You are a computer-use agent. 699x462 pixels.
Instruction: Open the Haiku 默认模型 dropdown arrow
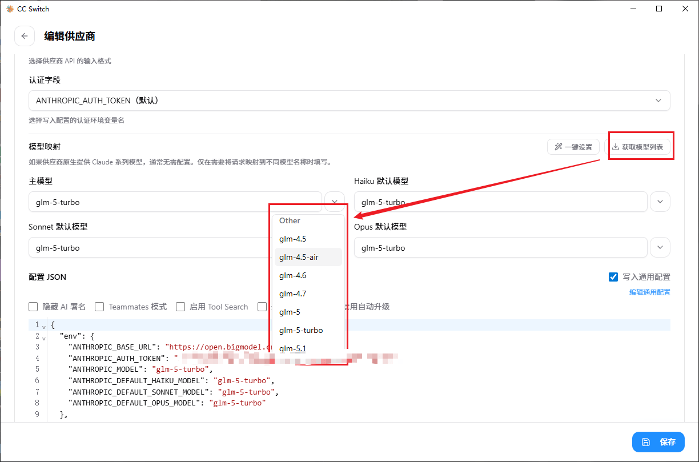coord(660,202)
